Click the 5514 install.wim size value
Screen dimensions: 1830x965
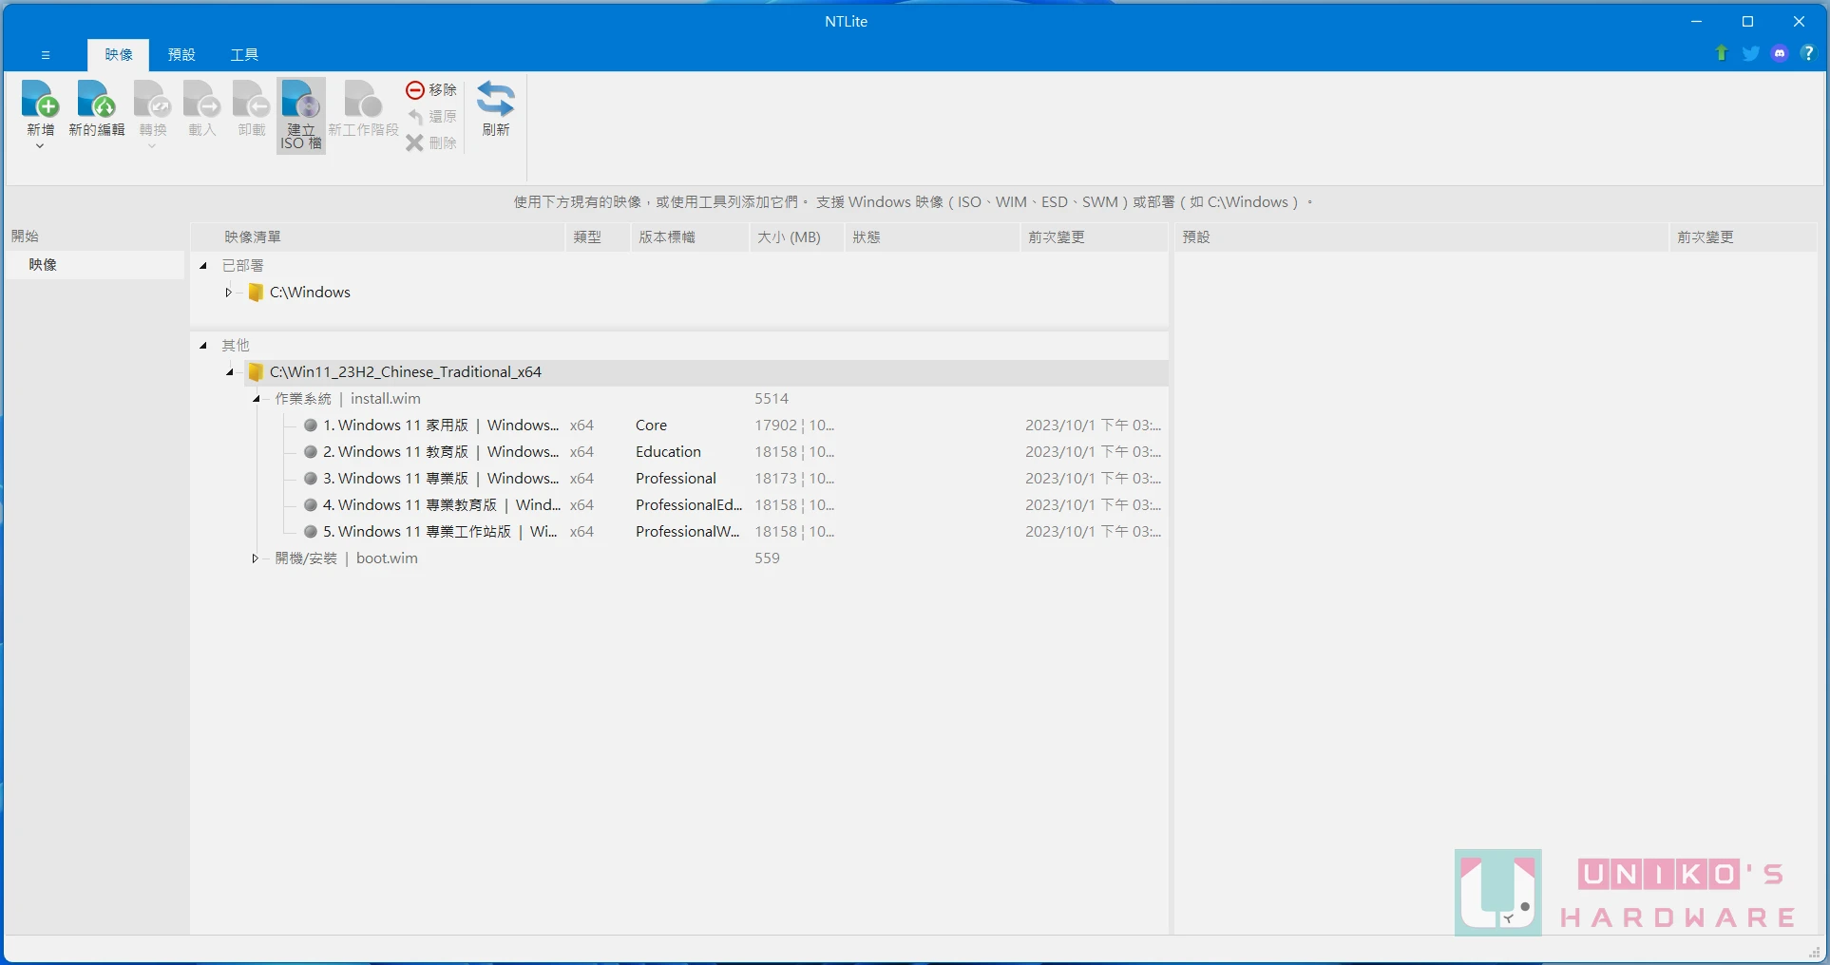point(772,399)
